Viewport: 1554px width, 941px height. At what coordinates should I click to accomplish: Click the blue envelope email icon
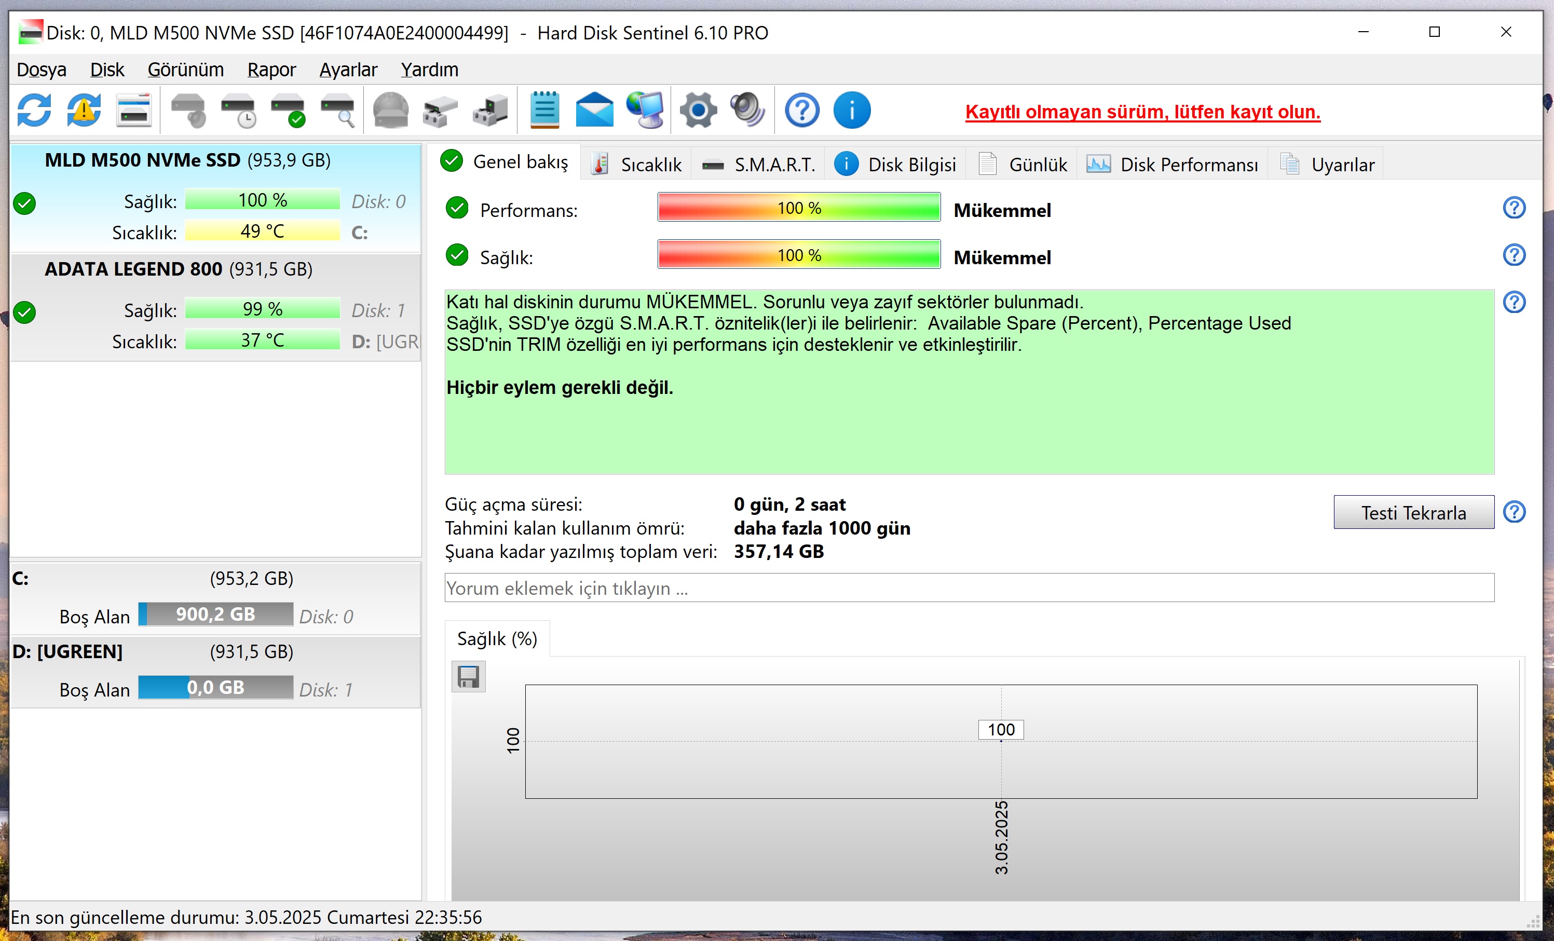(x=594, y=111)
